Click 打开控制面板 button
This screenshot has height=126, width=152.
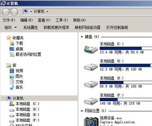click(x=117, y=28)
